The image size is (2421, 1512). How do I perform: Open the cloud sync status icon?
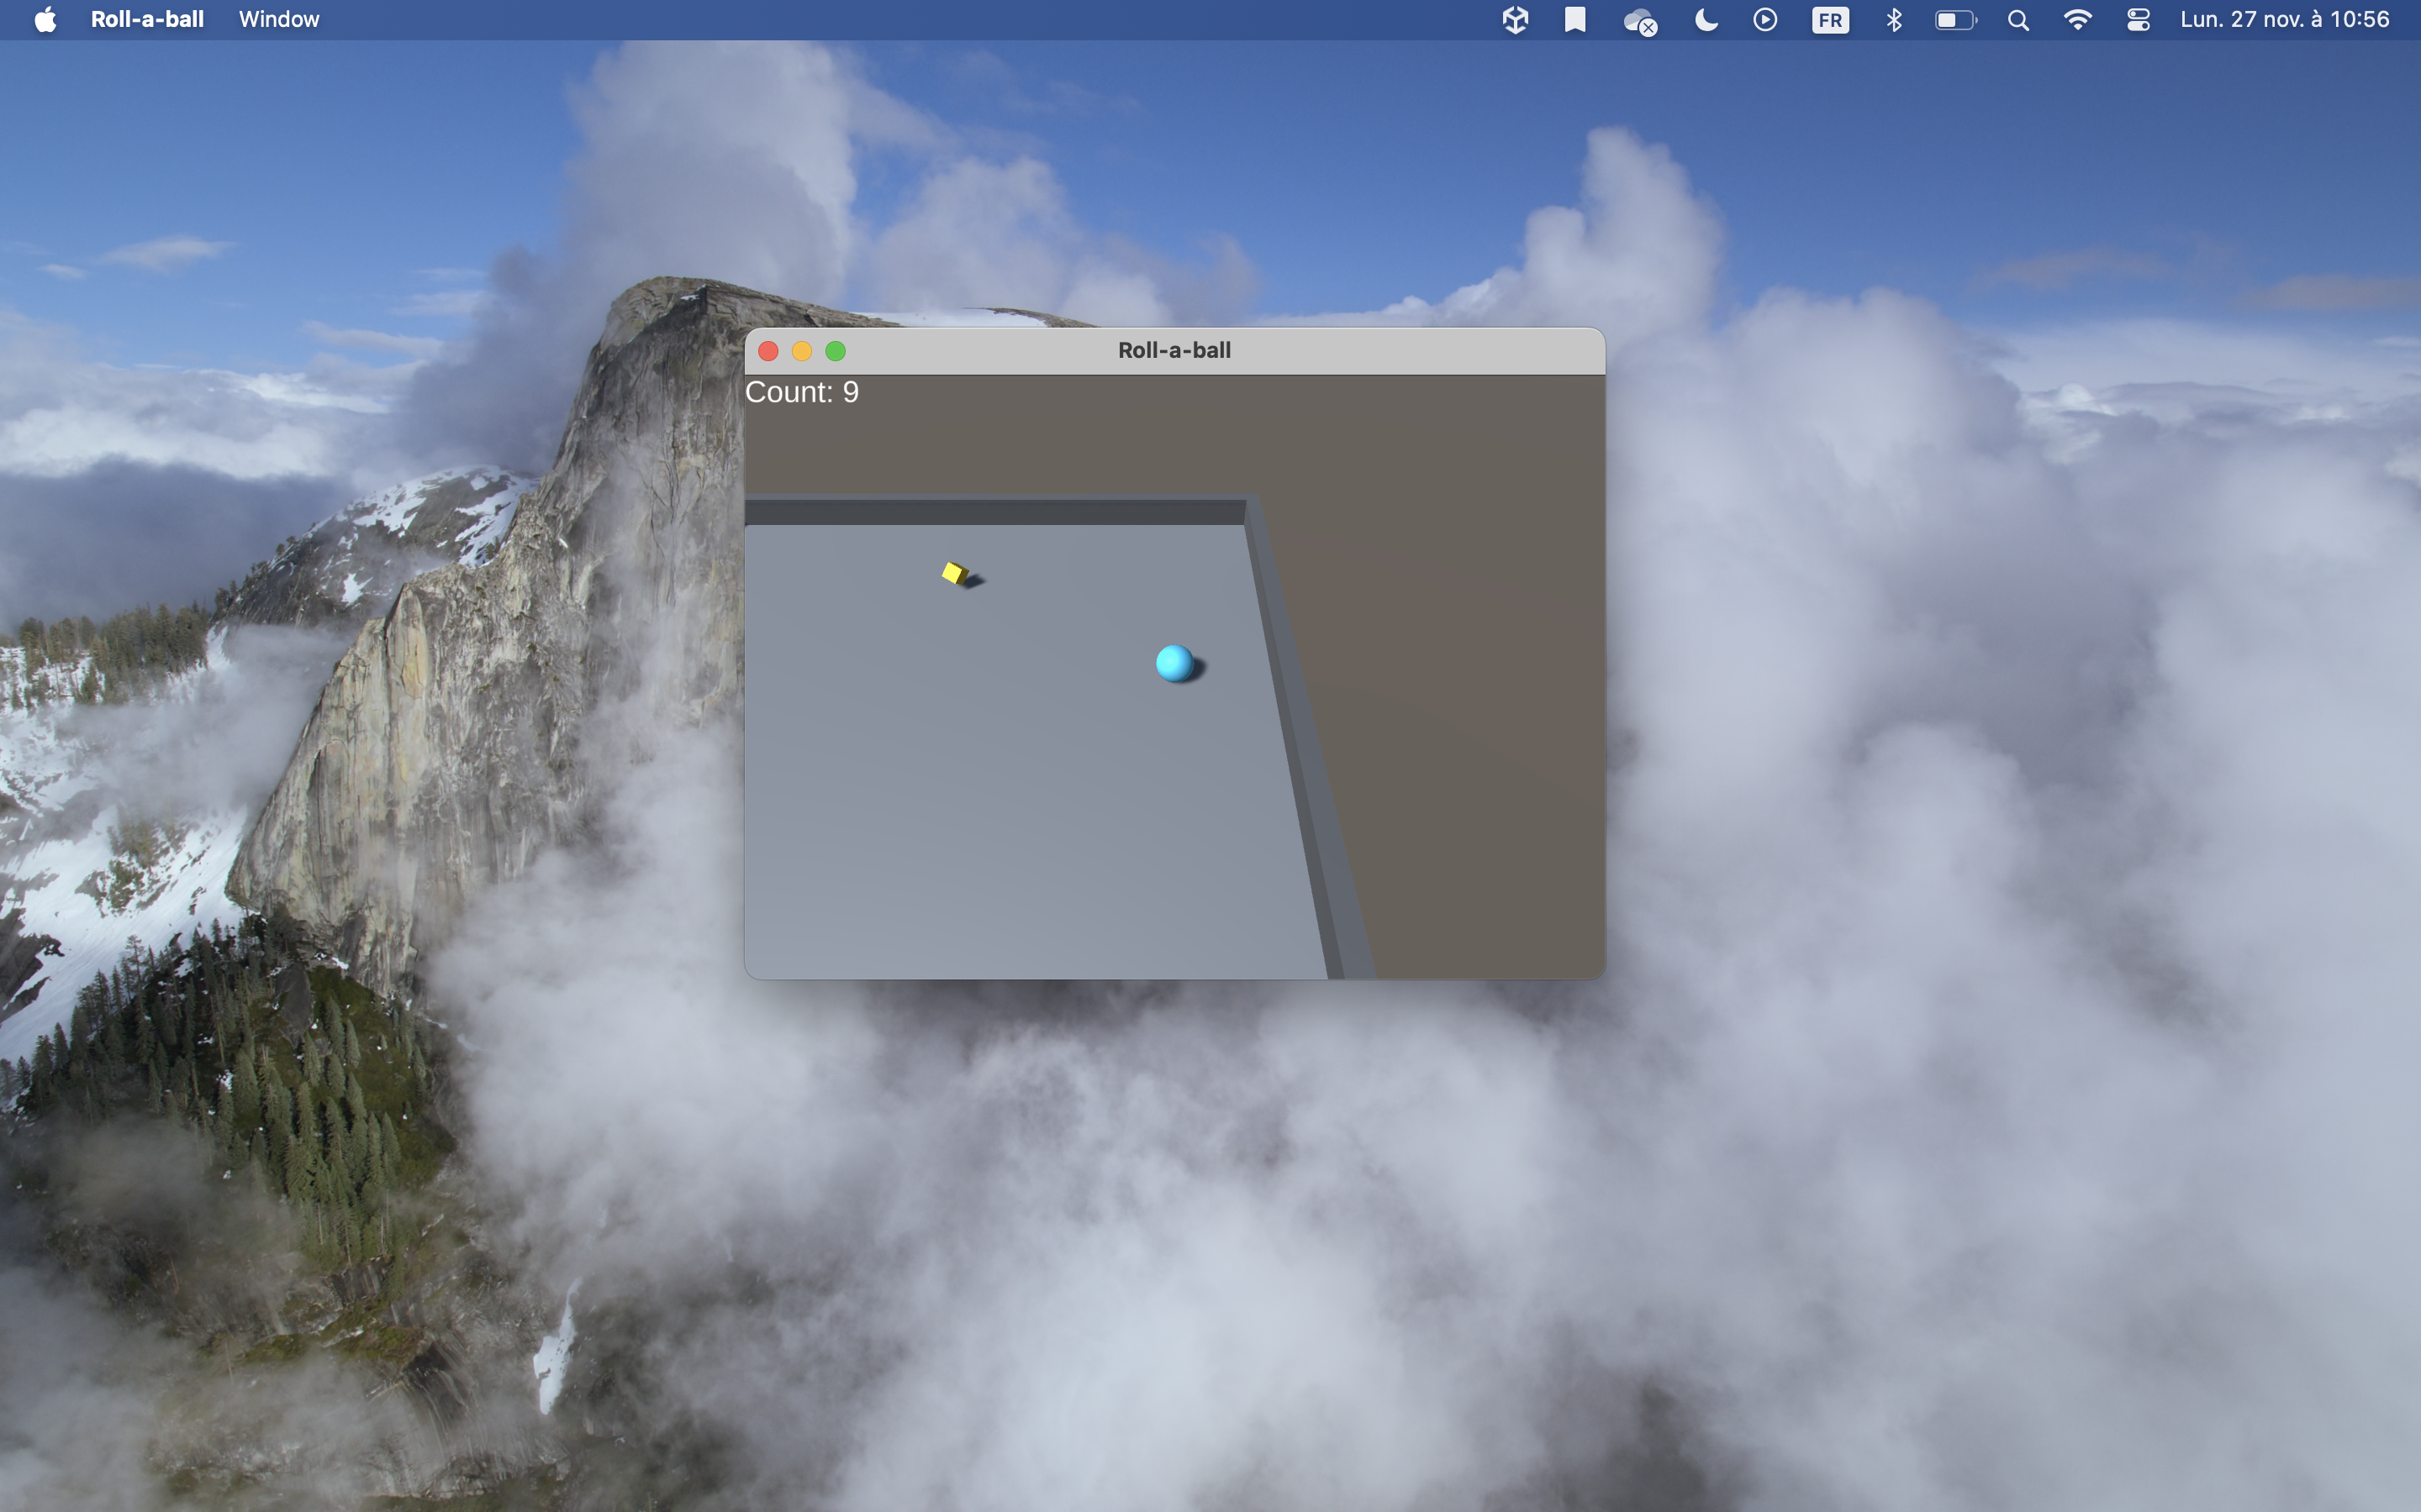[x=1640, y=21]
